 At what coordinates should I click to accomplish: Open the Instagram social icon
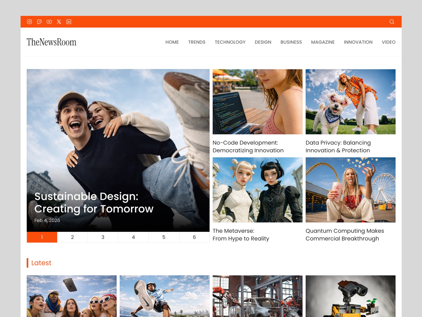(30, 22)
